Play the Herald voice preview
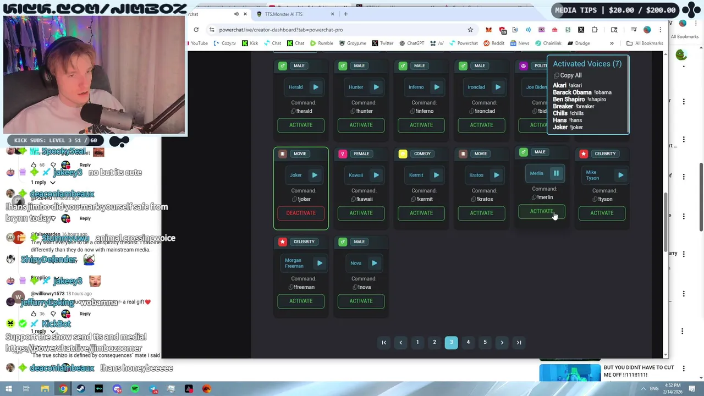Screen dimensions: 704x396 [x=316, y=87]
